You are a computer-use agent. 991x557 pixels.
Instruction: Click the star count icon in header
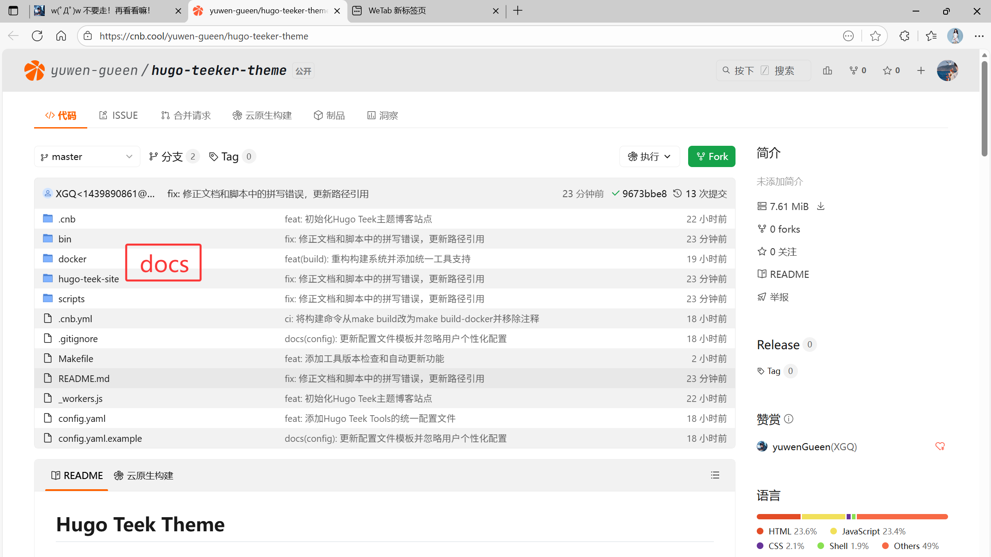point(887,70)
